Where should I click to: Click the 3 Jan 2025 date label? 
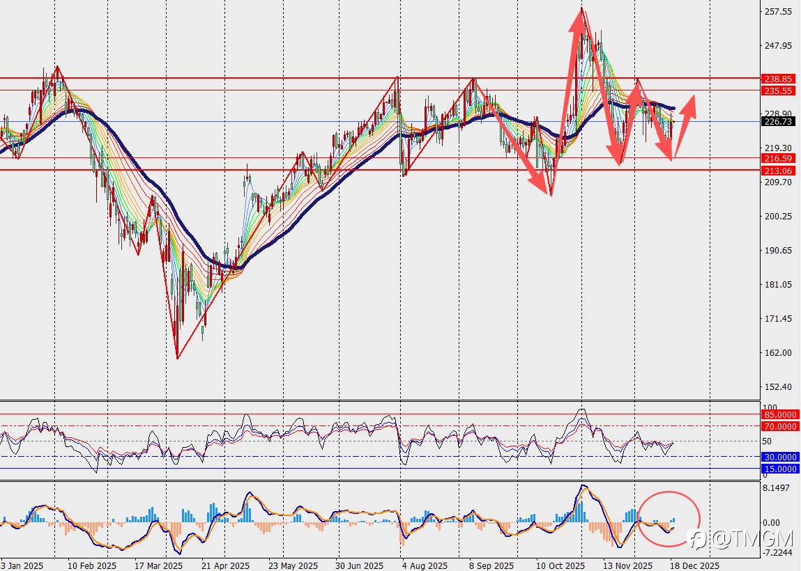pyautogui.click(x=22, y=566)
